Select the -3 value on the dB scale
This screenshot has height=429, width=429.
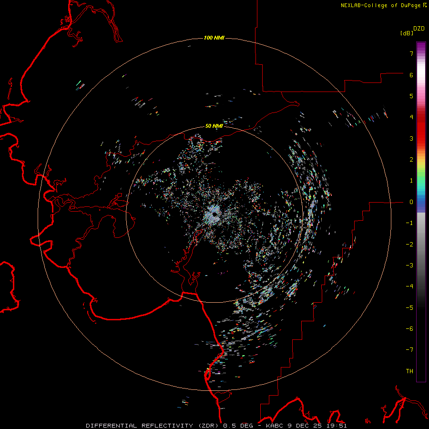pyautogui.click(x=409, y=266)
